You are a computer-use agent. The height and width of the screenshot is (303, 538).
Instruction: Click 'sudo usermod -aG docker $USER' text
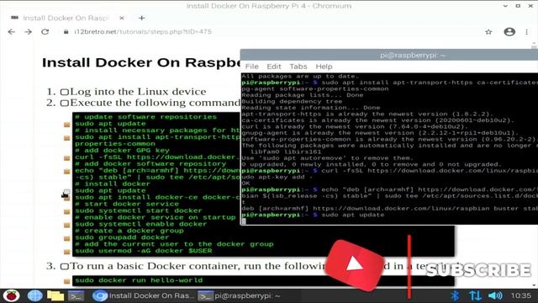coord(144,251)
